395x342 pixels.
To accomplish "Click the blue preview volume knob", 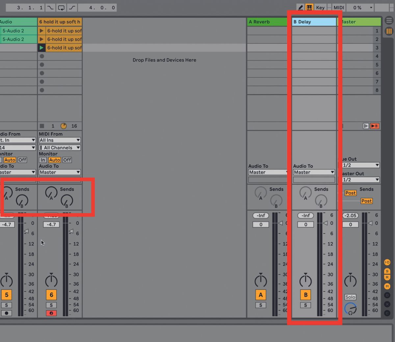I will [x=350, y=309].
